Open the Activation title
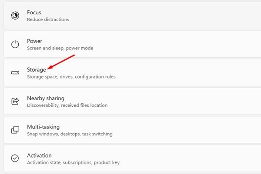Image resolution: width=261 pixels, height=174 pixels. click(x=39, y=155)
